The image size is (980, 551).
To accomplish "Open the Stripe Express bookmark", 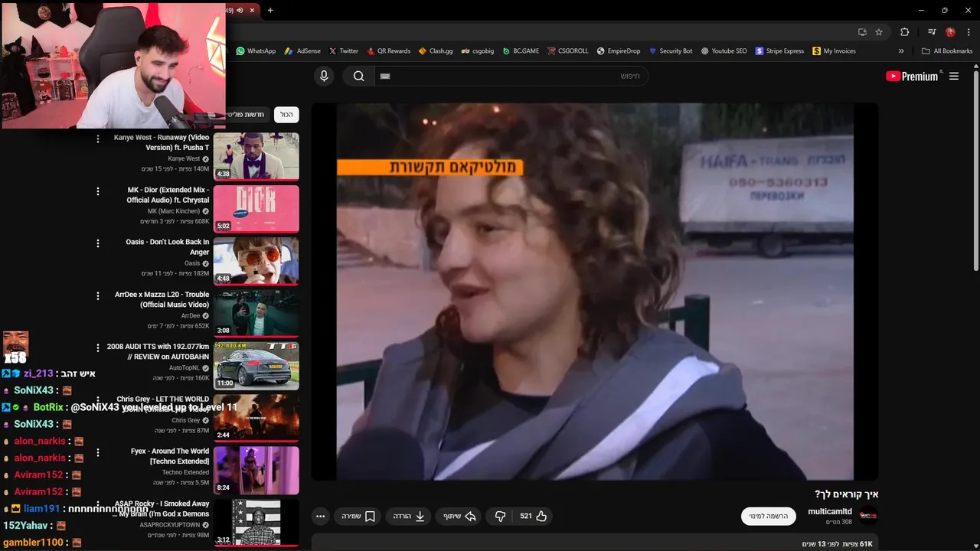I will click(779, 51).
